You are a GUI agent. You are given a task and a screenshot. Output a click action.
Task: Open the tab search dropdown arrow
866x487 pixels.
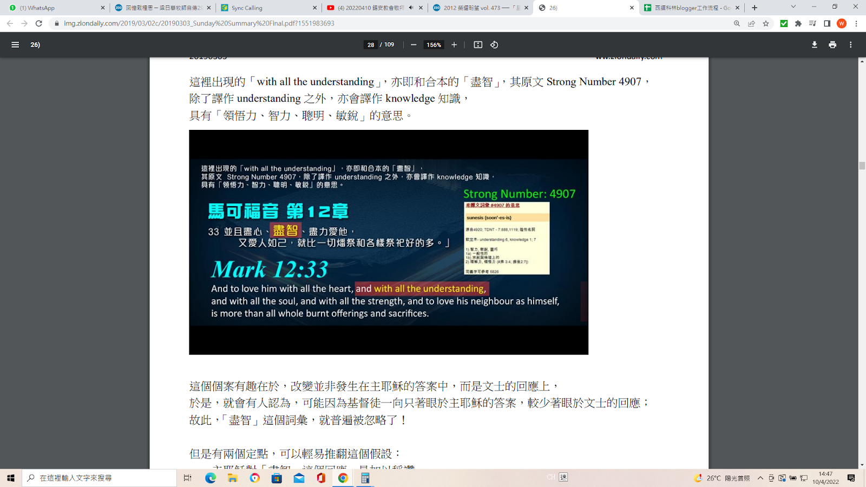[x=793, y=7]
